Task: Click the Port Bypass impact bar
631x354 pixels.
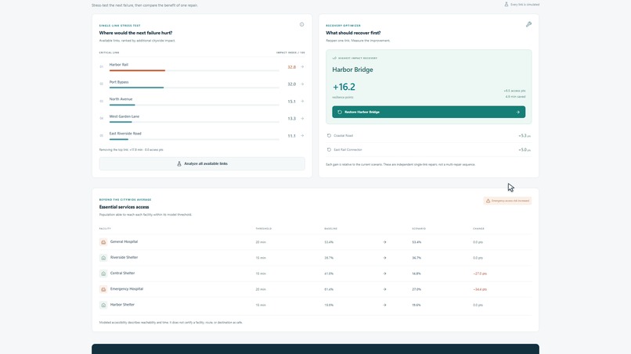Action: [194, 88]
